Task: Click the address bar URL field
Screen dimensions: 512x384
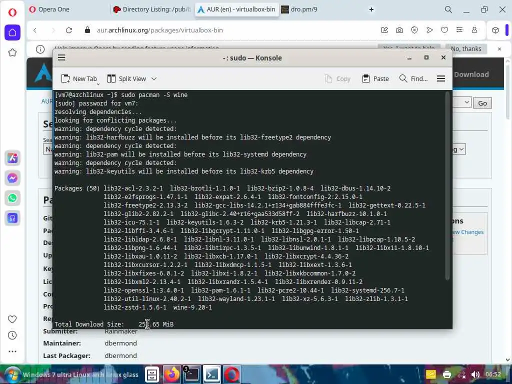Action: [228, 30]
